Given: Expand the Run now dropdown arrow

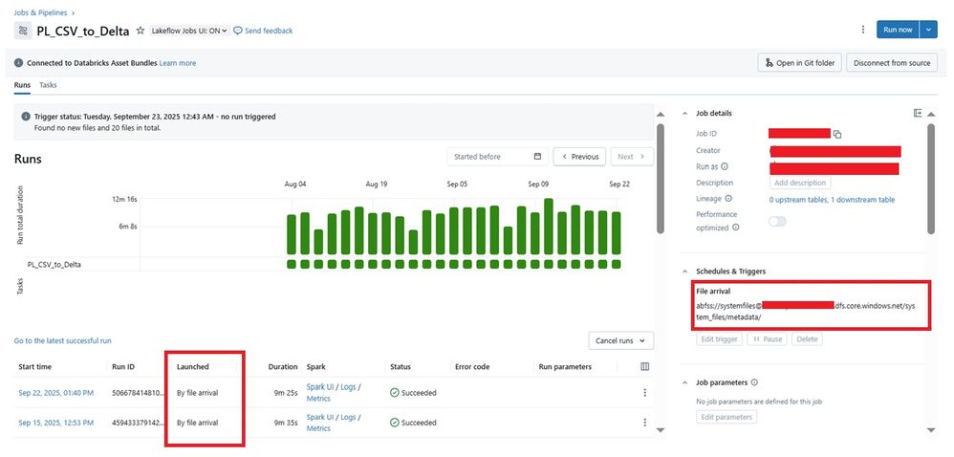Looking at the screenshot, I should pyautogui.click(x=929, y=30).
